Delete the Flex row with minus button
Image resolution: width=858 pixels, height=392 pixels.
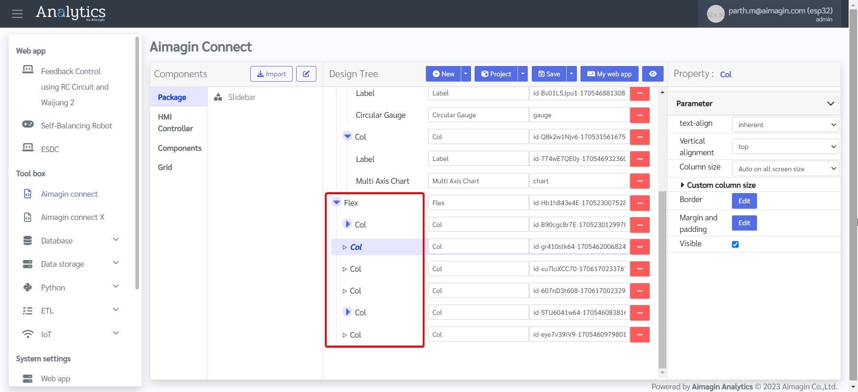[x=640, y=203]
